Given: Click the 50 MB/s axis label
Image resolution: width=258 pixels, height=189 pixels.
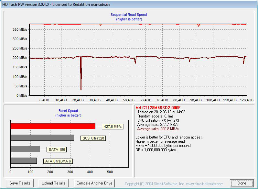Looking at the screenshot, I should coord(21,86).
